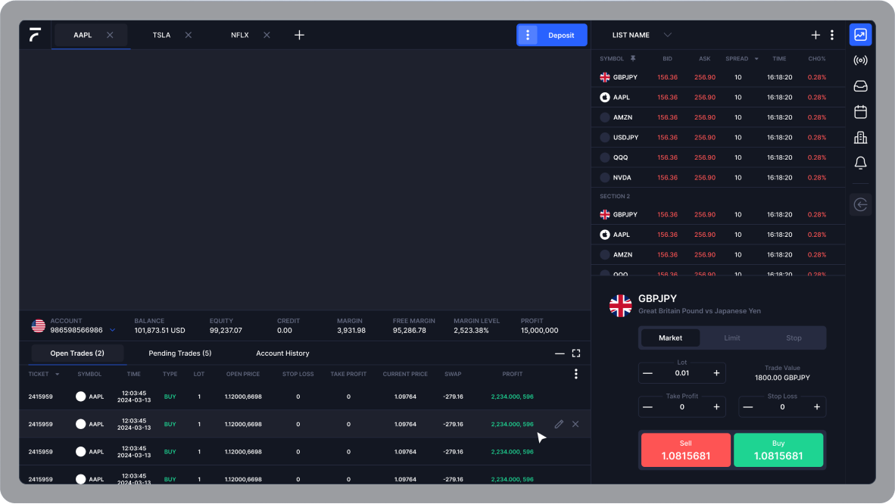Viewport: 895px width, 504px height.
Task: Switch to the AAPL chart tab
Action: click(83, 35)
